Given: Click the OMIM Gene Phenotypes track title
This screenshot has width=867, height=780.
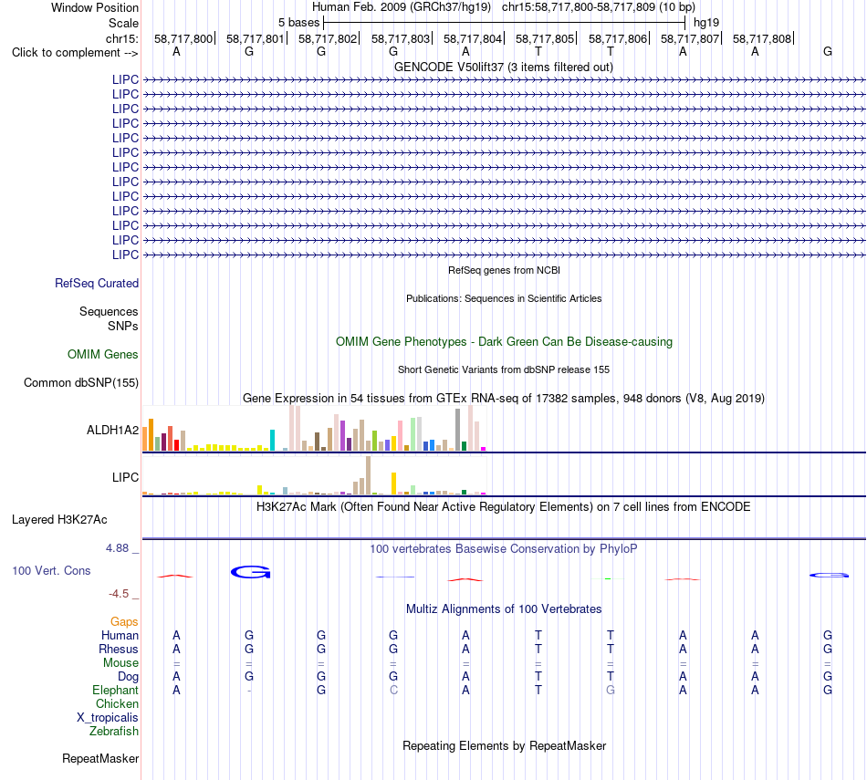Looking at the screenshot, I should coord(504,341).
